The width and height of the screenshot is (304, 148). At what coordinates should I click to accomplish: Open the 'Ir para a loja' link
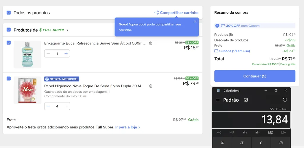pos(128,127)
